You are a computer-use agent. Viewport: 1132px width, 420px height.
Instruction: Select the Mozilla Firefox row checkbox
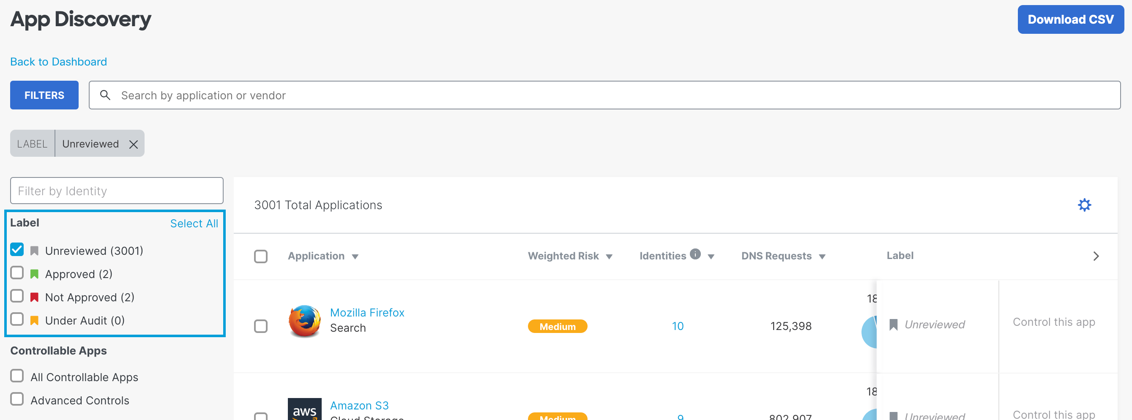(261, 326)
